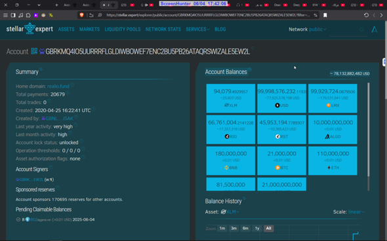Click the music note icon in toolbar
The width and height of the screenshot is (387, 241).
[x=21, y=15]
